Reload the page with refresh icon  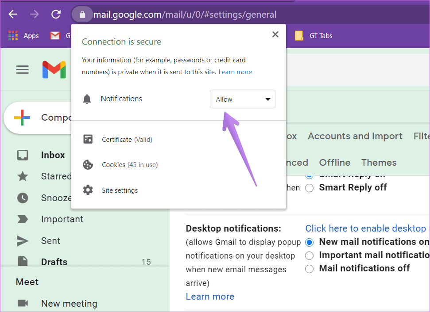(56, 14)
